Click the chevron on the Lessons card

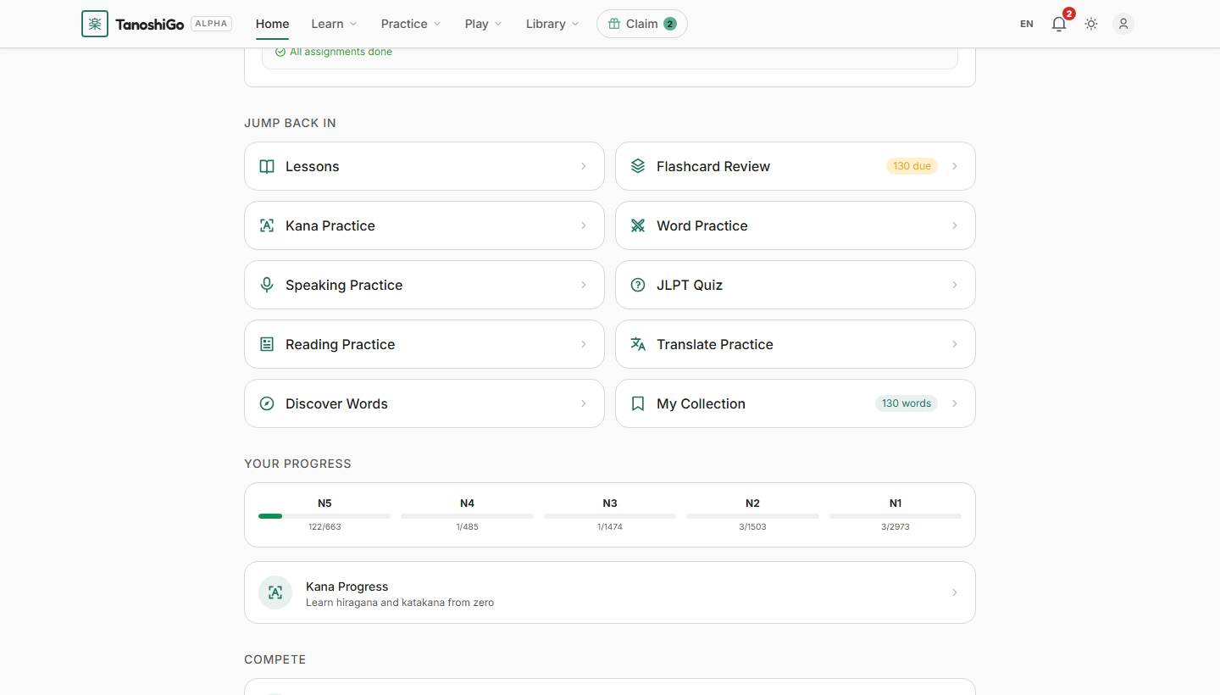[584, 166]
